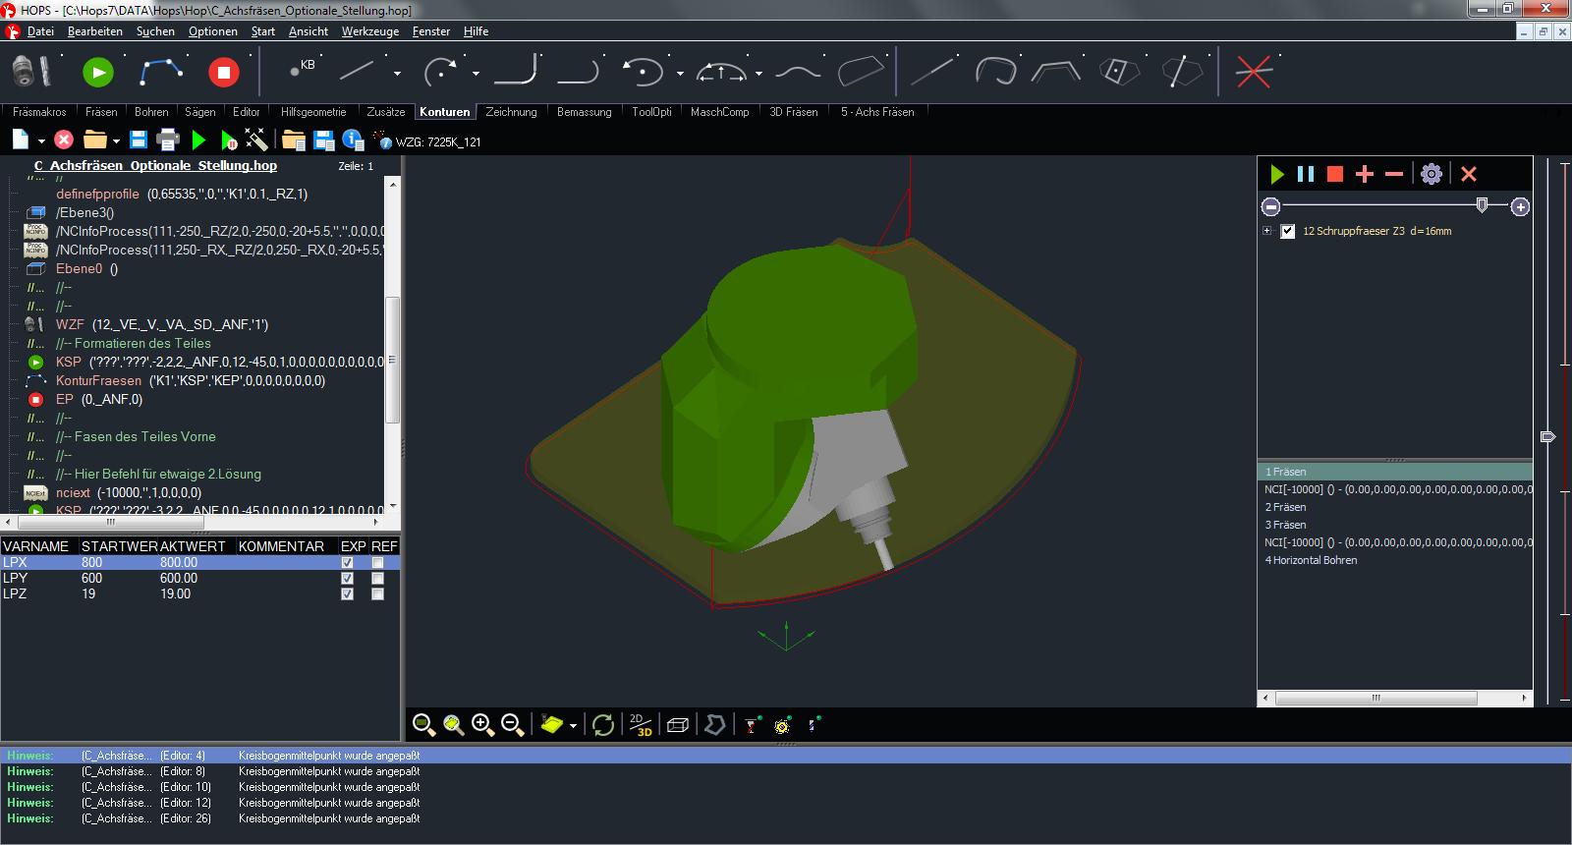Click the red cross delete contour icon
Viewport: 1572px width, 845px height.
(x=1253, y=72)
